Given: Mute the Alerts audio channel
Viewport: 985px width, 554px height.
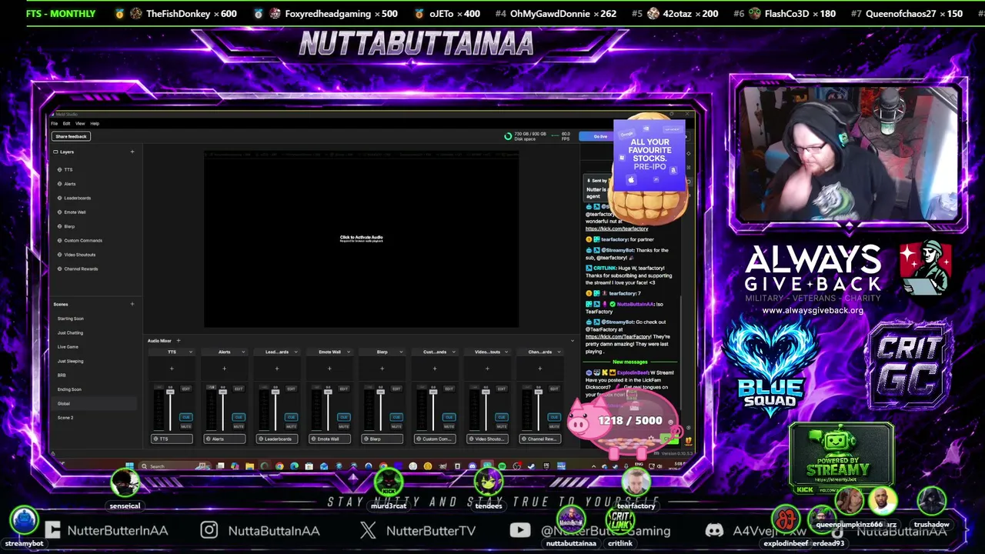Looking at the screenshot, I should tap(239, 426).
